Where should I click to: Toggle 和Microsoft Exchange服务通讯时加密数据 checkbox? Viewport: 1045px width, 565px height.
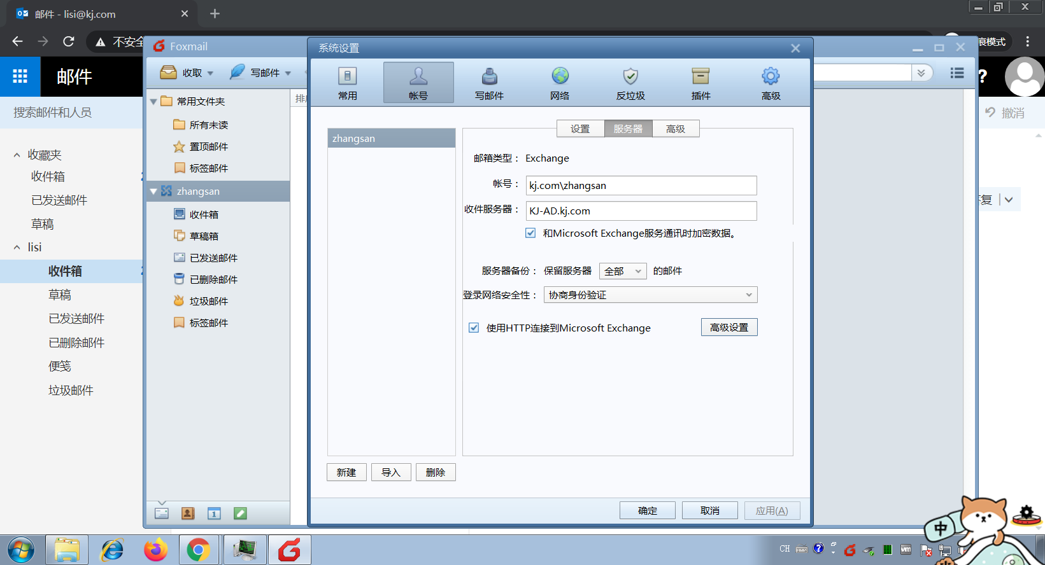click(x=530, y=233)
